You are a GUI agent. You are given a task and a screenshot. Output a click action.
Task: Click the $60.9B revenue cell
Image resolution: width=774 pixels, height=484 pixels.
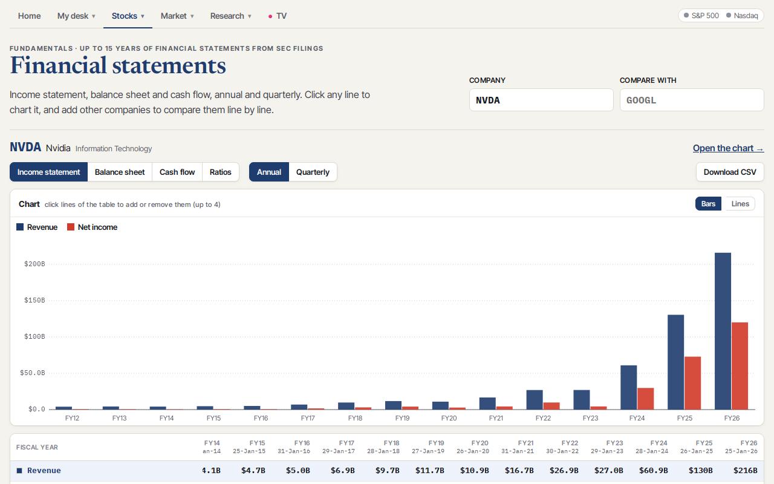coord(654,471)
